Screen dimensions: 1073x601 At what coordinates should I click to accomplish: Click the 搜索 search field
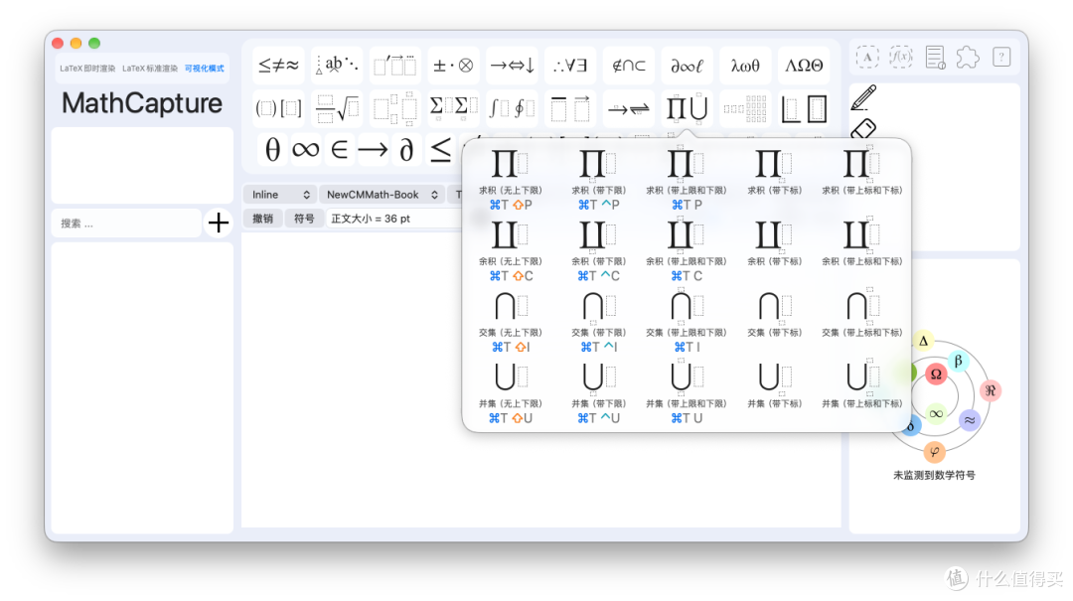point(126,224)
